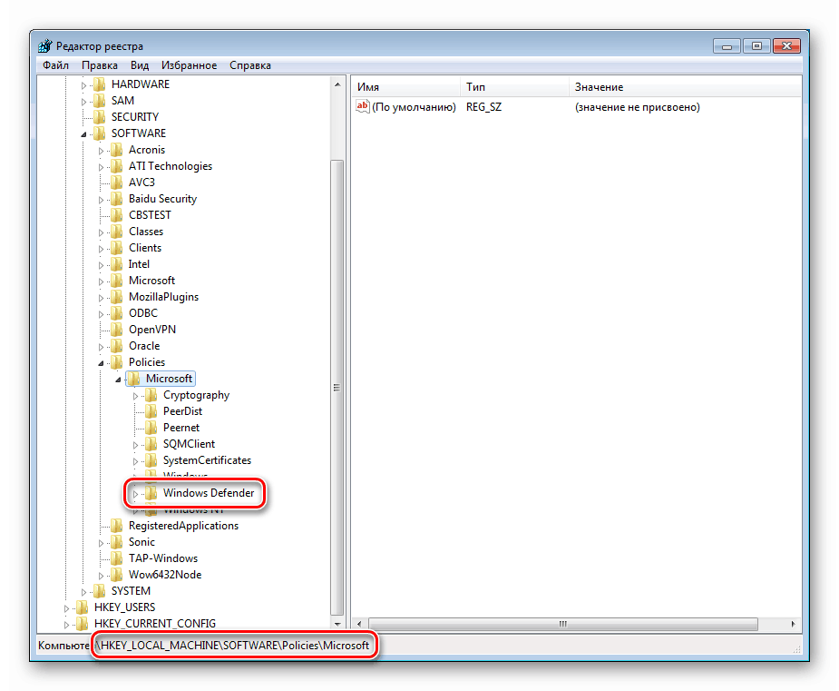Screen dimensions: 839x691
Task: Click the ab string value icon
Action: point(362,106)
